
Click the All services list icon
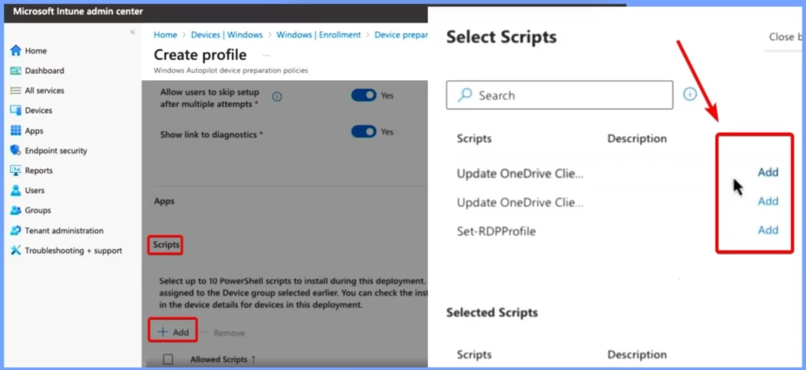(x=16, y=90)
